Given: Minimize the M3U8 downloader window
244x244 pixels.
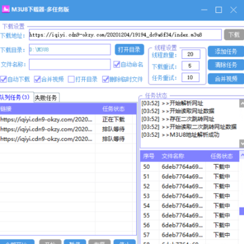Looking at the screenshot, I should 204,9.
